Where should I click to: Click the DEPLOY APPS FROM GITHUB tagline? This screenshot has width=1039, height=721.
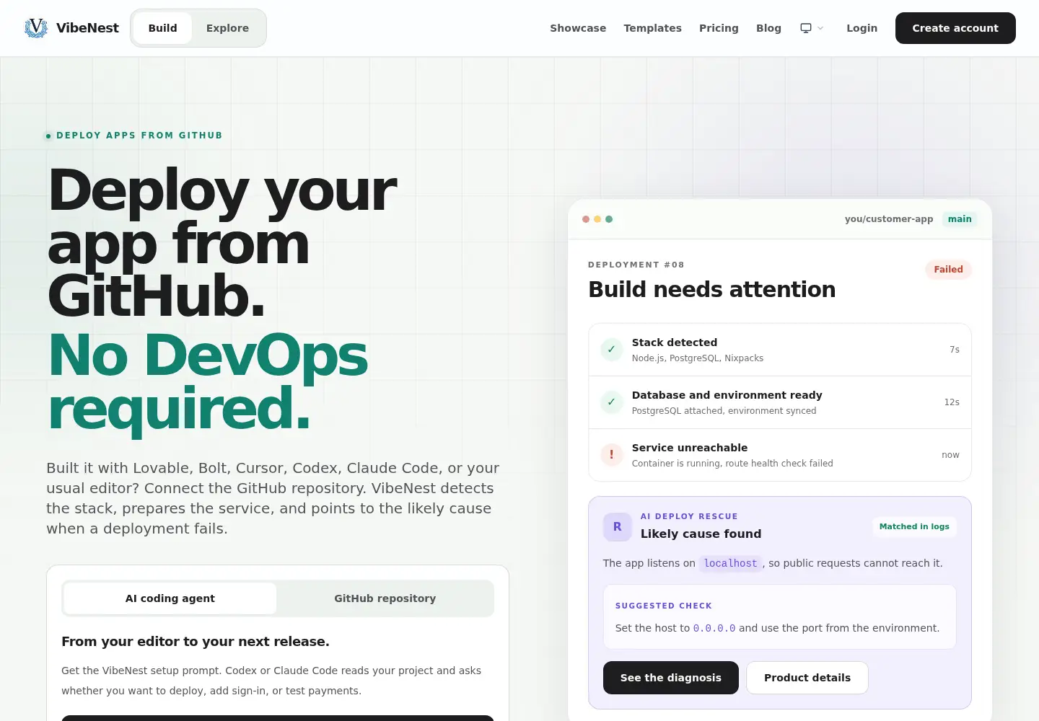tap(139, 136)
